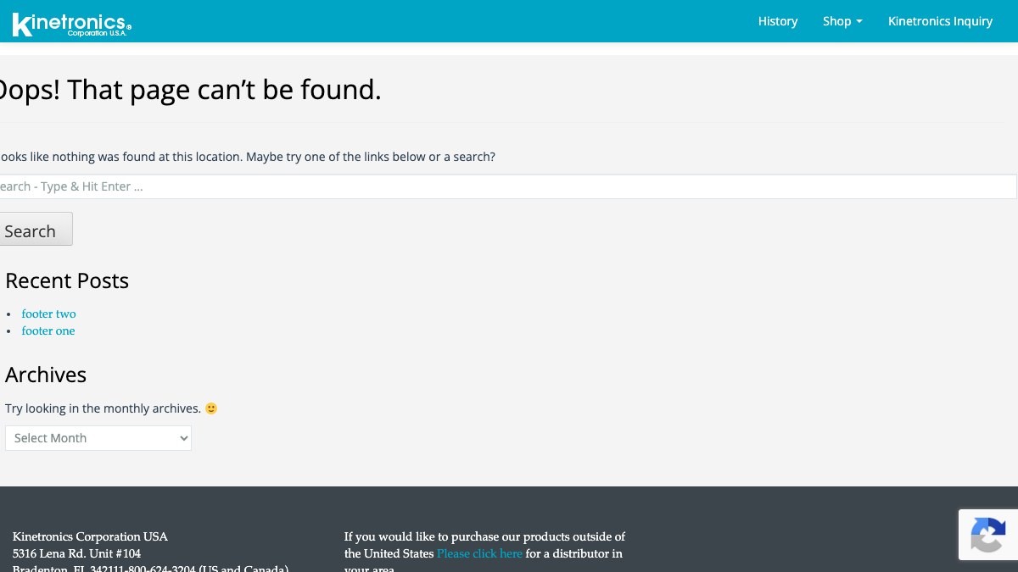This screenshot has height=572, width=1018.
Task: Open the 'footer one' recent post
Action: point(48,330)
